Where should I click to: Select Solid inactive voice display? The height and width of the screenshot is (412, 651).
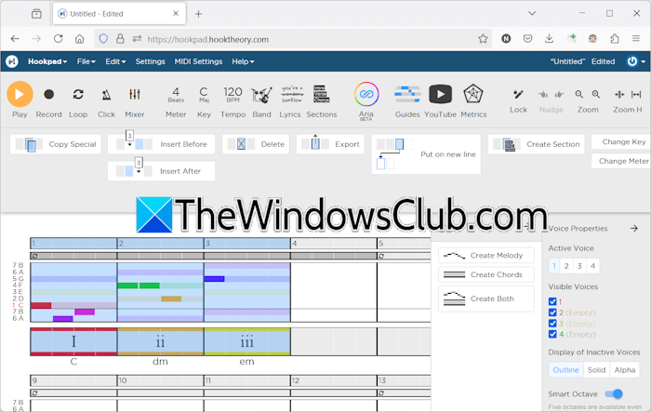[x=596, y=370]
